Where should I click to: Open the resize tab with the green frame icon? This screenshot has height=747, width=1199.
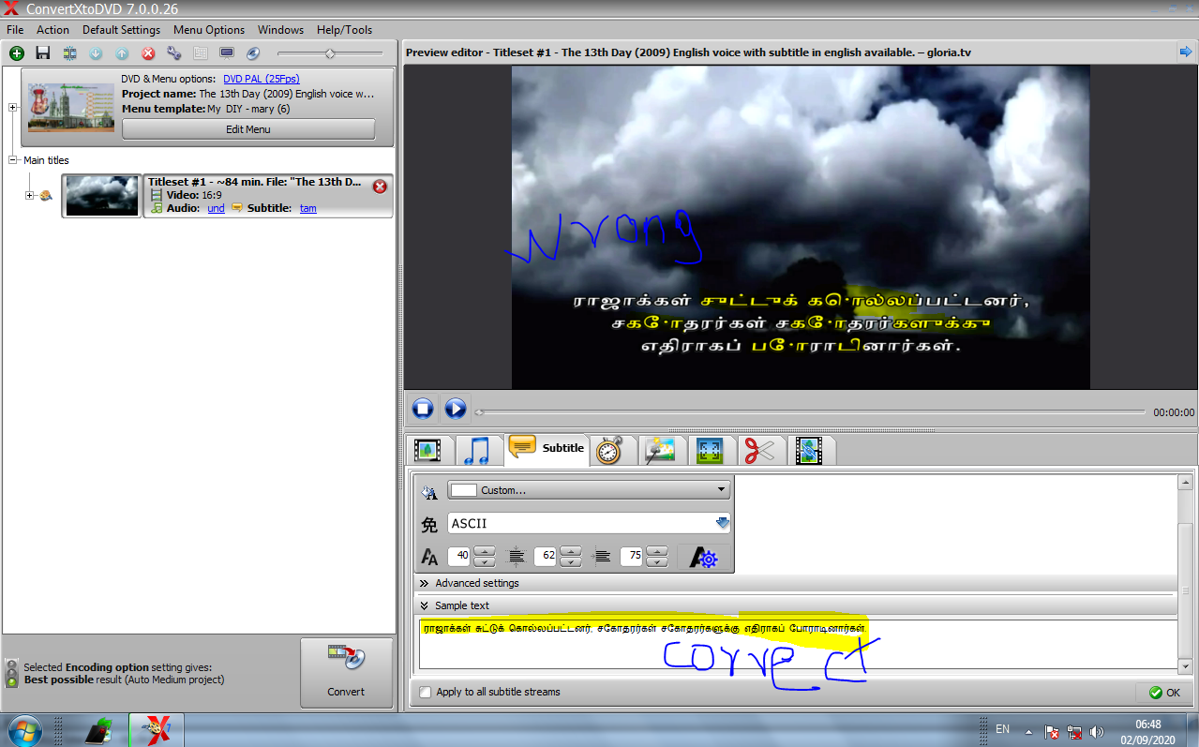(710, 450)
